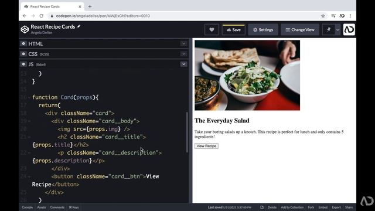375x211 pixels.
Task: Open pen Settings
Action: pyautogui.click(x=263, y=30)
